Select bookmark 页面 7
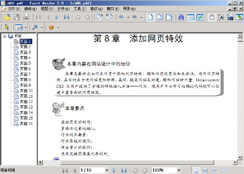Screen dimensions: 244x174 (25, 74)
